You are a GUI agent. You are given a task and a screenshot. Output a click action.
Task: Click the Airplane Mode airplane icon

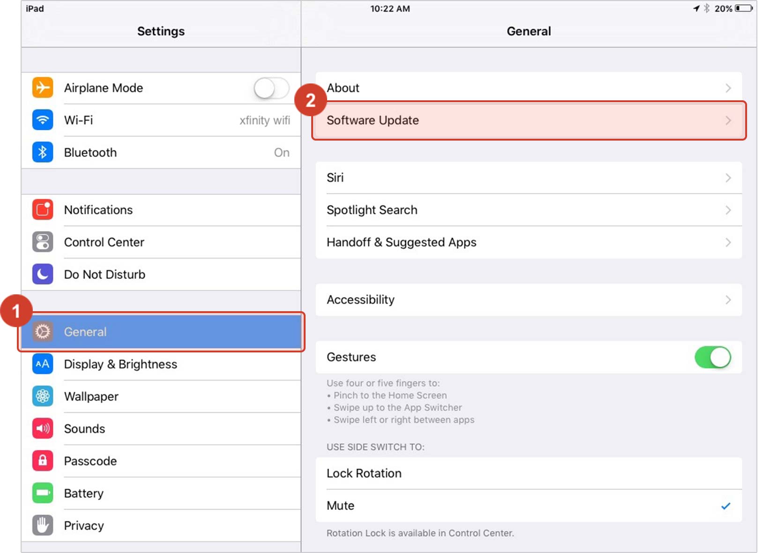coord(43,88)
